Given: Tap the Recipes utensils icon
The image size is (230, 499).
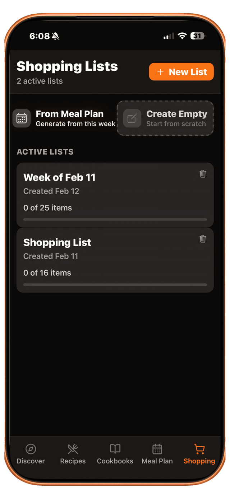Looking at the screenshot, I should pyautogui.click(x=73, y=449).
